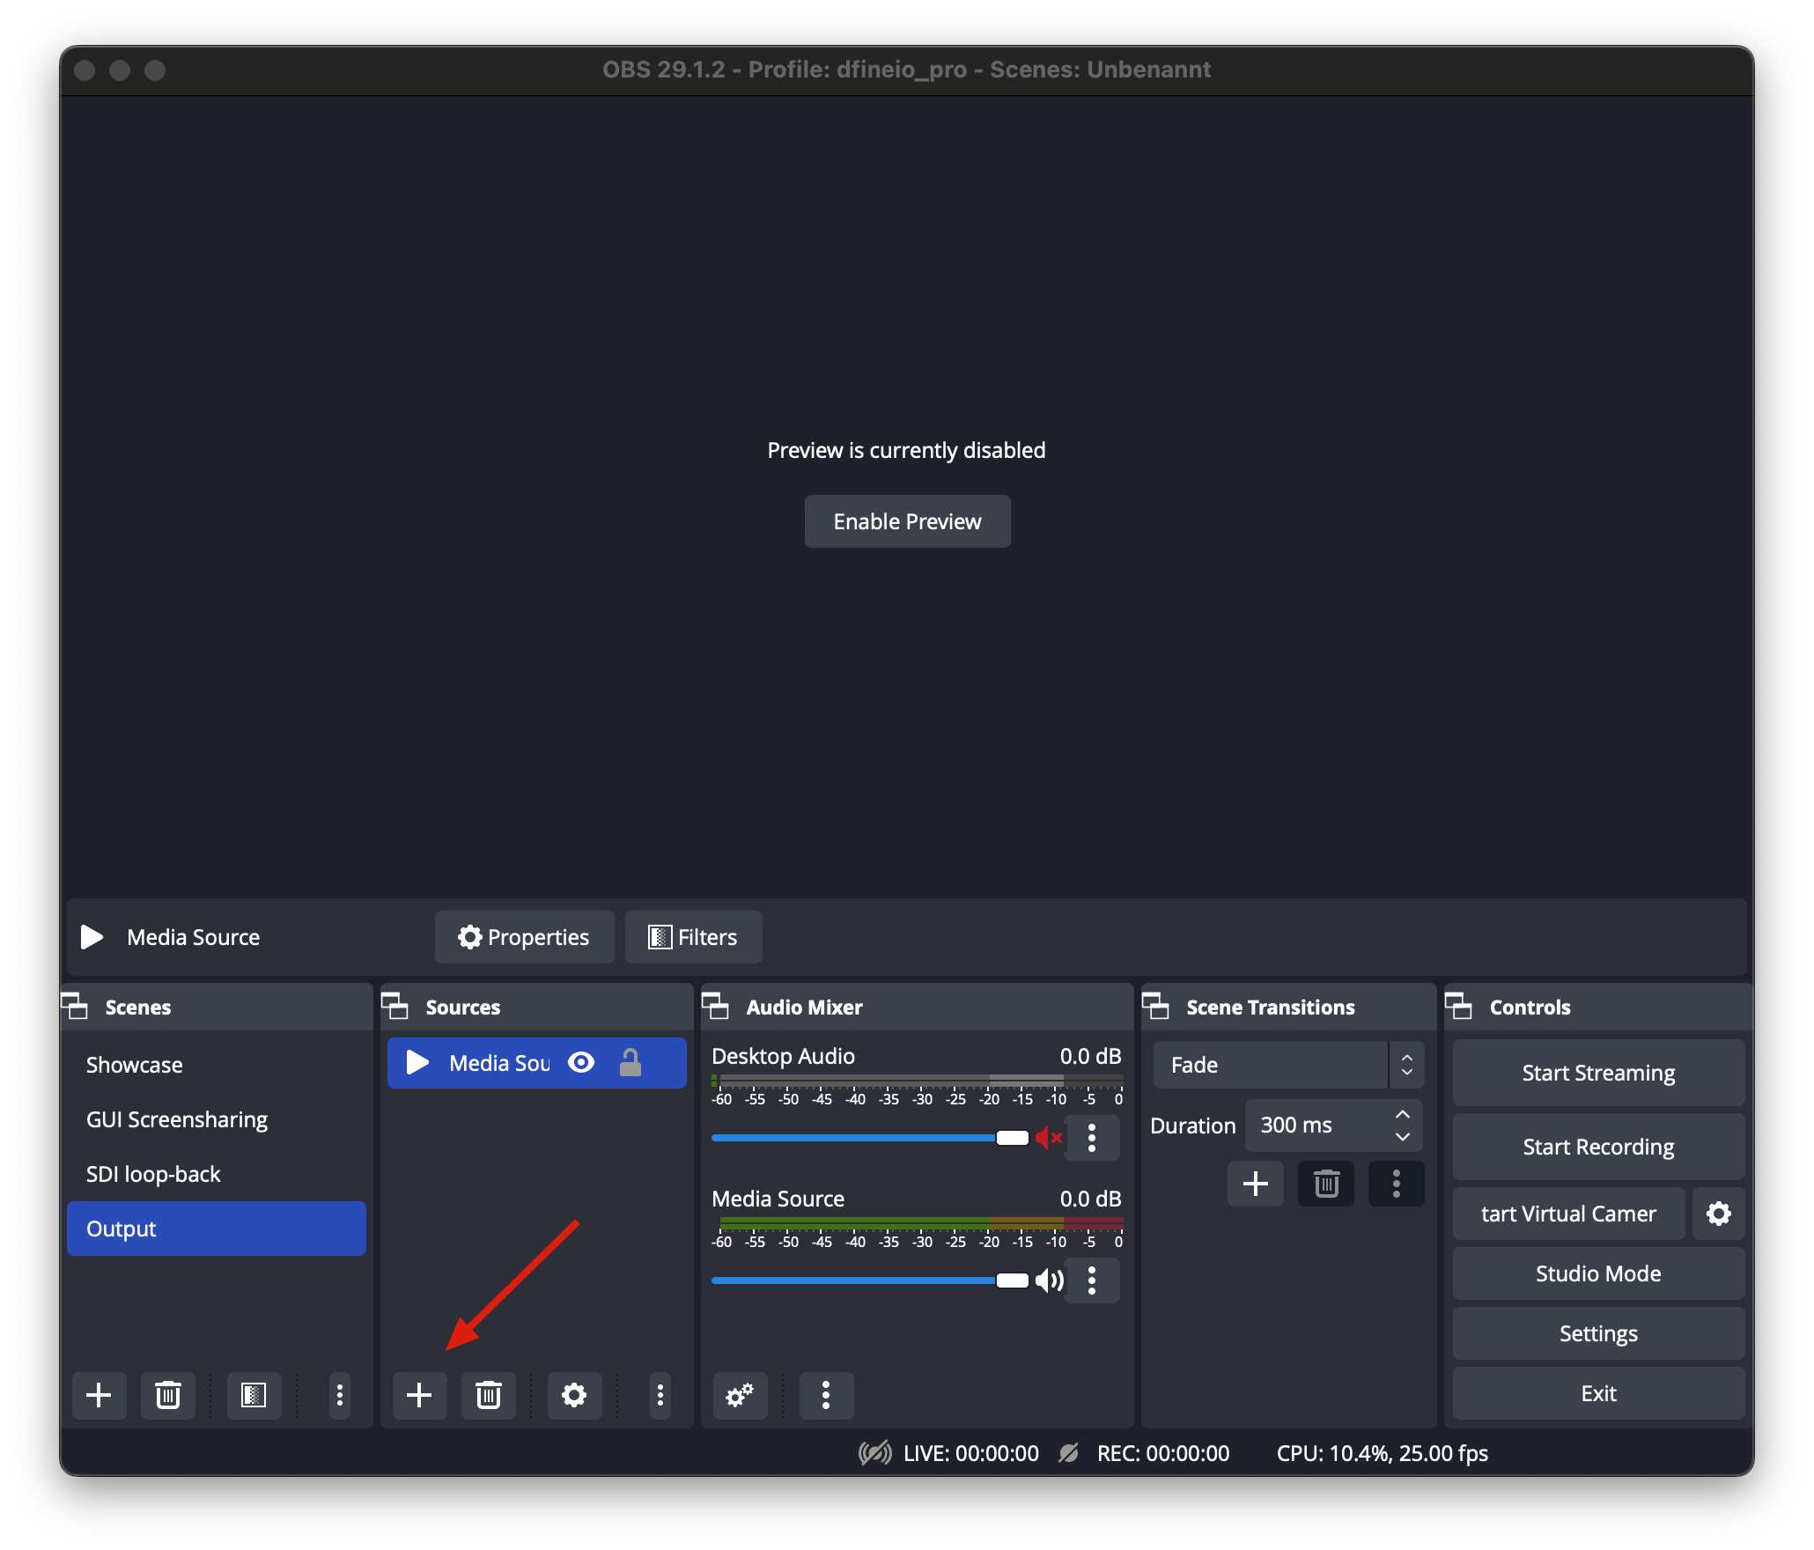1814x1550 pixels.
Task: Add a new scene with plus icon
Action: tap(99, 1395)
